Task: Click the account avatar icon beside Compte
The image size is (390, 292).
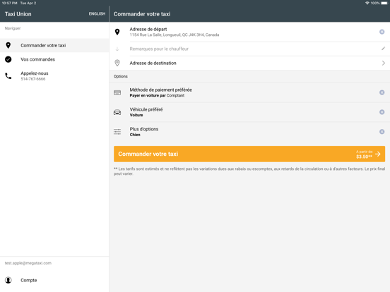Action: [8, 280]
